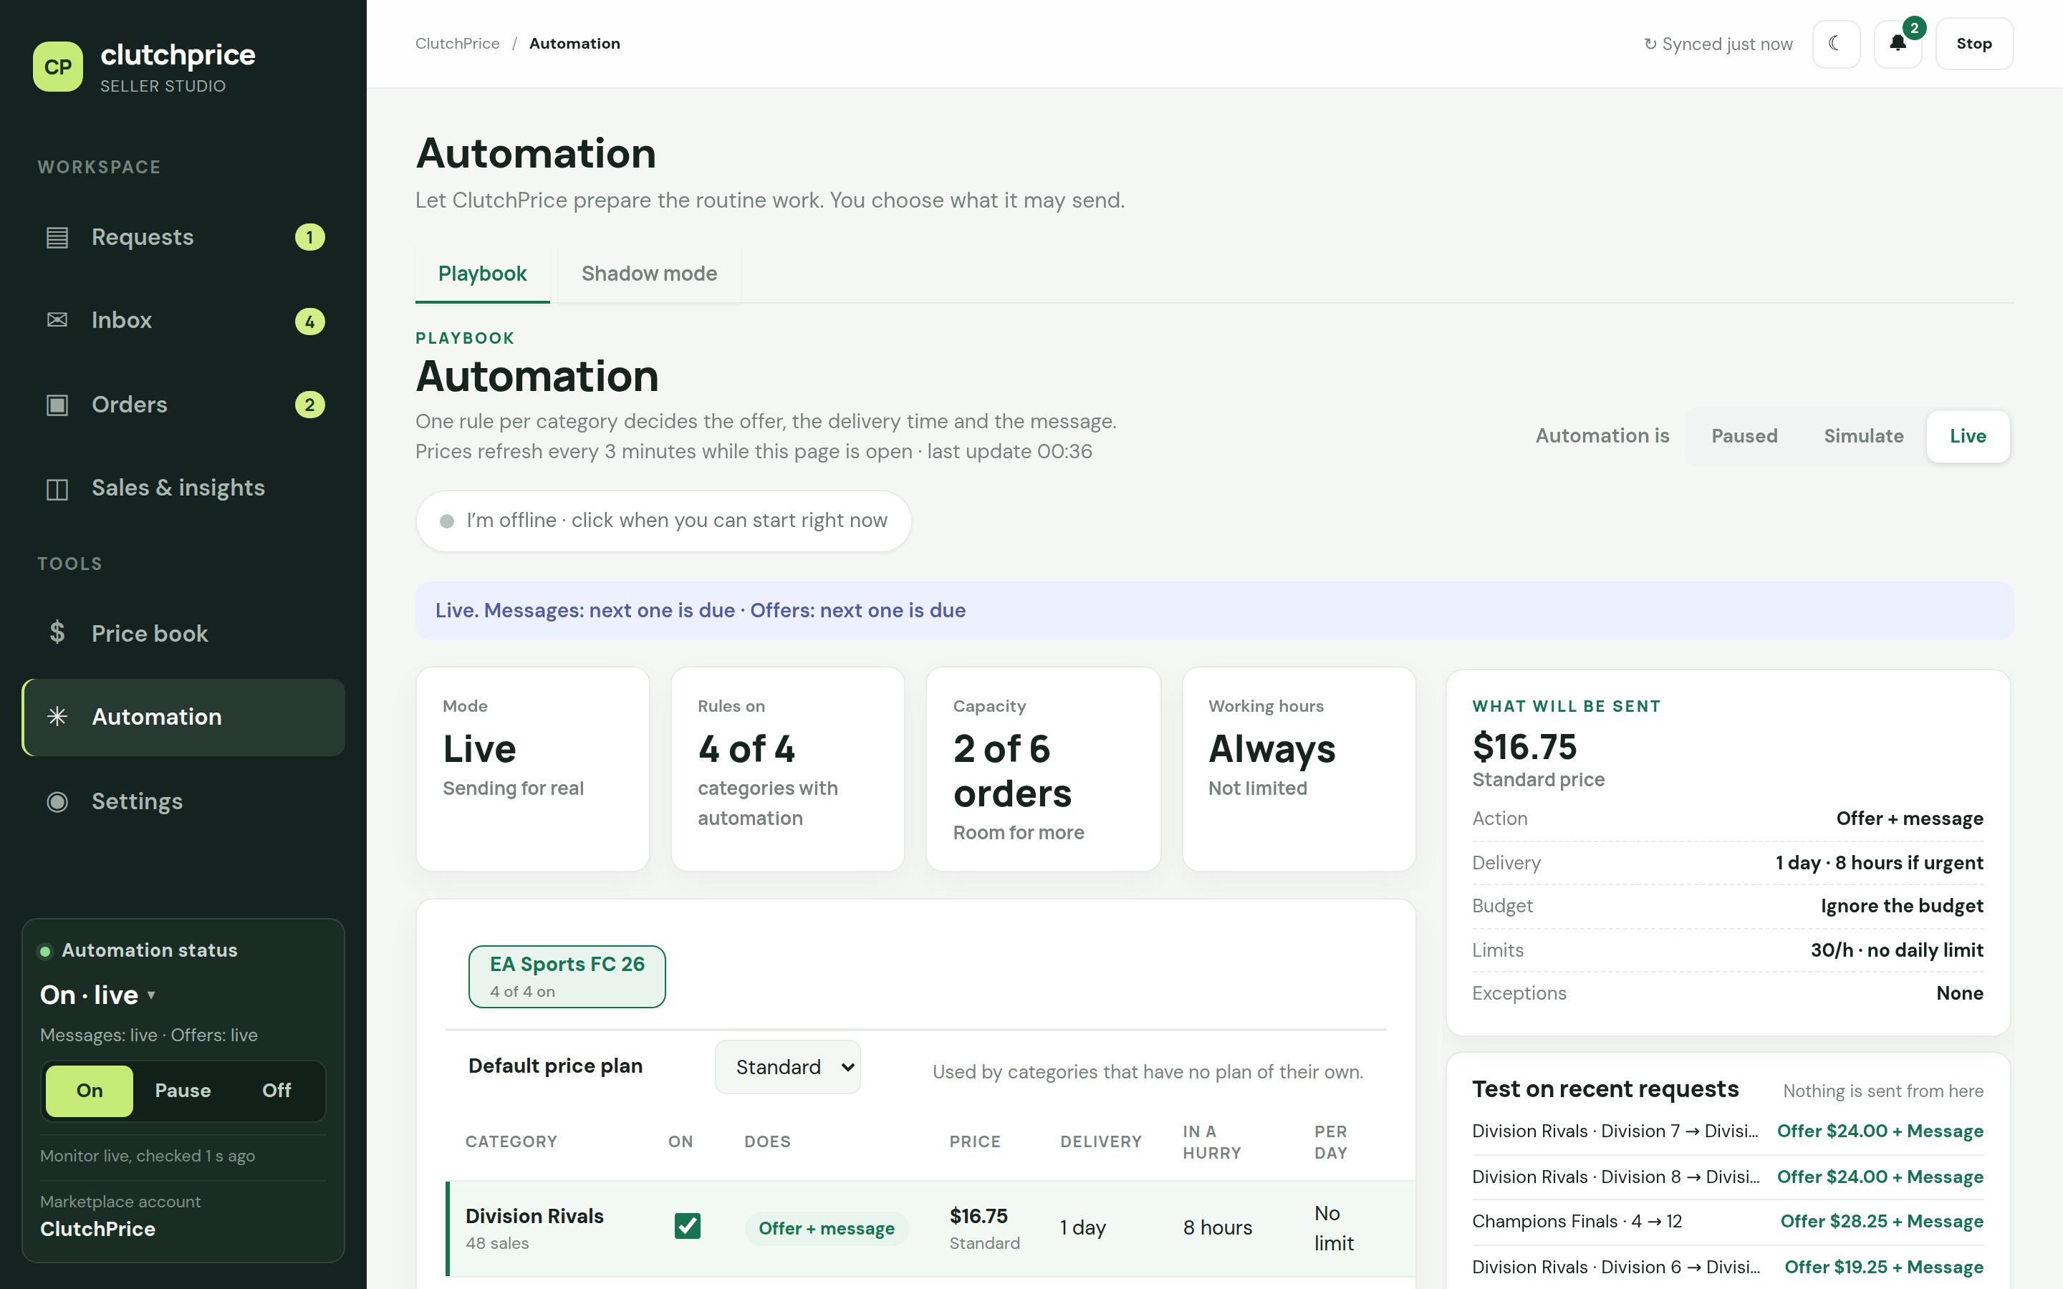Turn automation status On
The height and width of the screenshot is (1289, 2063).
coord(90,1091)
